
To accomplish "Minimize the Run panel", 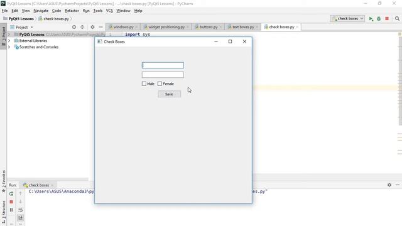I will (x=398, y=185).
